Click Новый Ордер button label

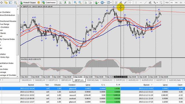[x=29, y=3]
